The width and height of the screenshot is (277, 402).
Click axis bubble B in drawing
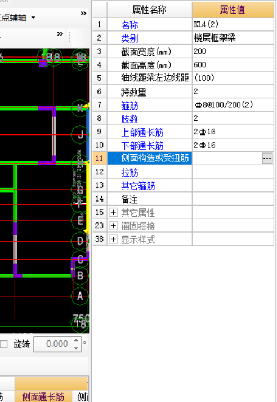point(80,276)
